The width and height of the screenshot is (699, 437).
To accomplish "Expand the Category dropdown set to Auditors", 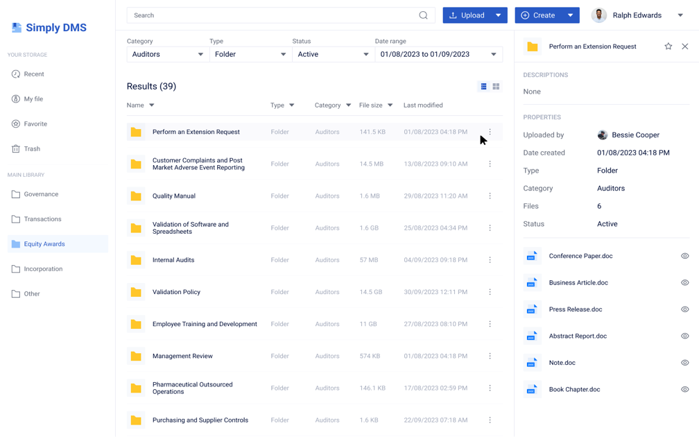I will [x=167, y=54].
